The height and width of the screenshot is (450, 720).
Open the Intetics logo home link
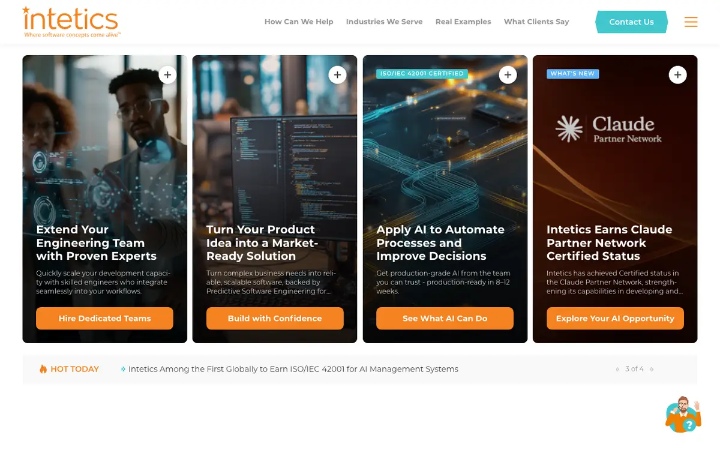pos(71,22)
